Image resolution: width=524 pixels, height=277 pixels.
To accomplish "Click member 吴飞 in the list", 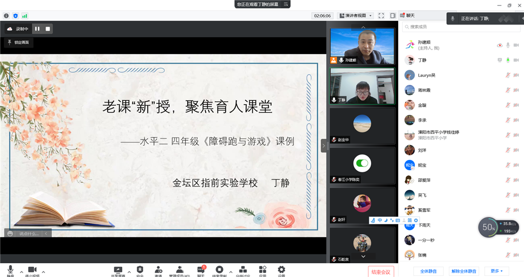I will pos(461,195).
